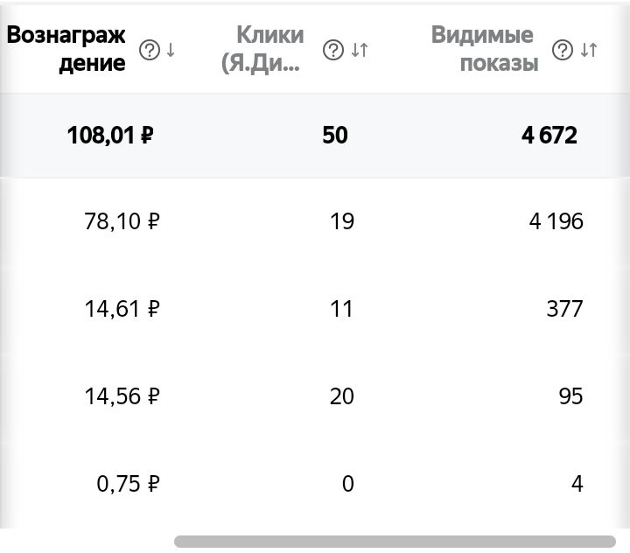630x553 pixels.
Task: Click help icon next to Клики column
Action: tap(332, 51)
